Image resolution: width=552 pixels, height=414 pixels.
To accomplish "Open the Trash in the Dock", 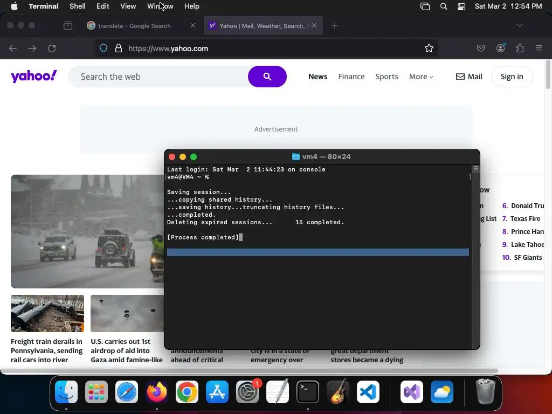I will 486,392.
